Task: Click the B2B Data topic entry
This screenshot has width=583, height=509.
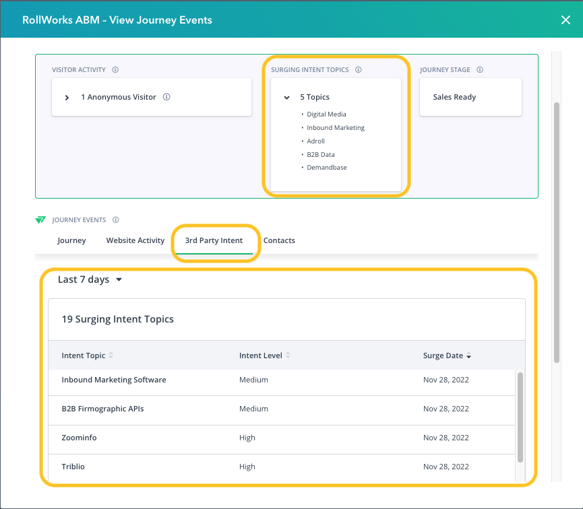Action: pos(321,155)
